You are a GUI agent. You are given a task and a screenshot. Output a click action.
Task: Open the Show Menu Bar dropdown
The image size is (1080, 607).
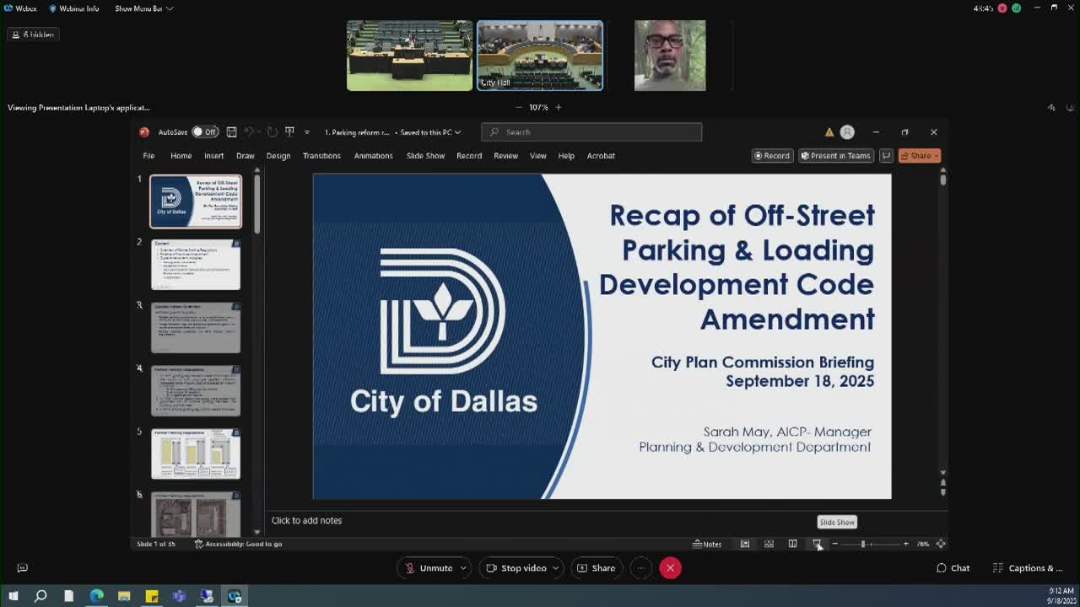[143, 8]
